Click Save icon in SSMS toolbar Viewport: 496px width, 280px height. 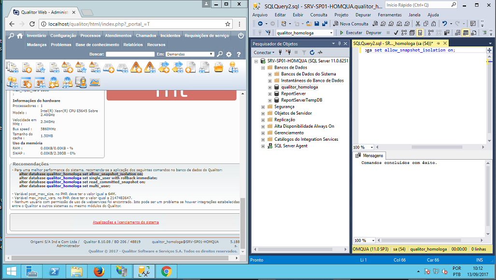pyautogui.click(x=317, y=24)
